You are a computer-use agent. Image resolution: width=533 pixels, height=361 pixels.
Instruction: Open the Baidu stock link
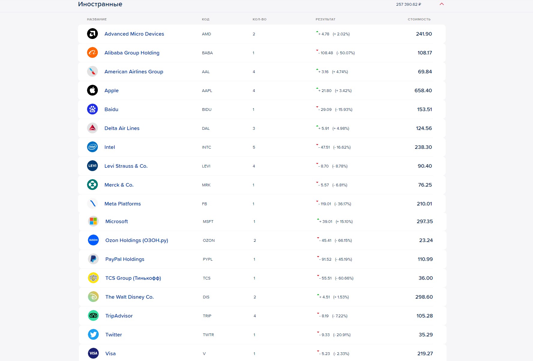[111, 109]
